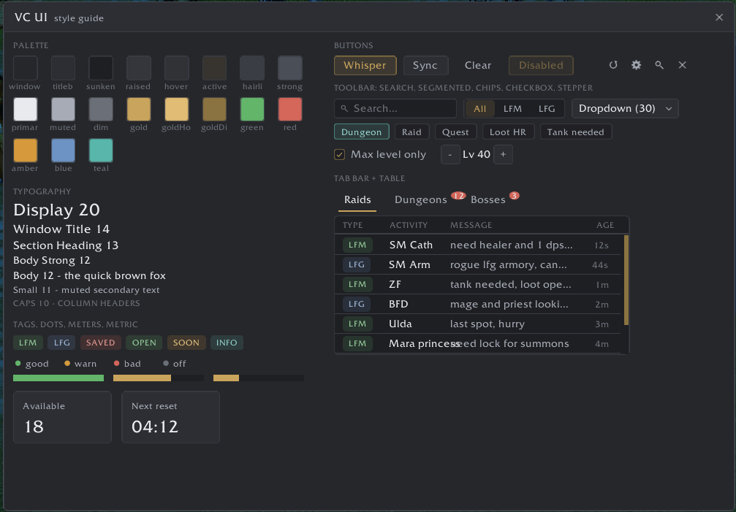Focus the Search input field
The height and width of the screenshot is (512, 736).
[x=395, y=108]
